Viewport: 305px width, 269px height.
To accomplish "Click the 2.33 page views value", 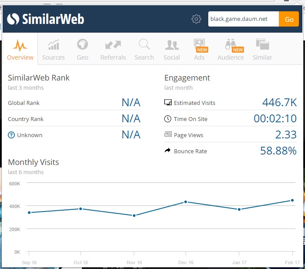I will point(286,134).
